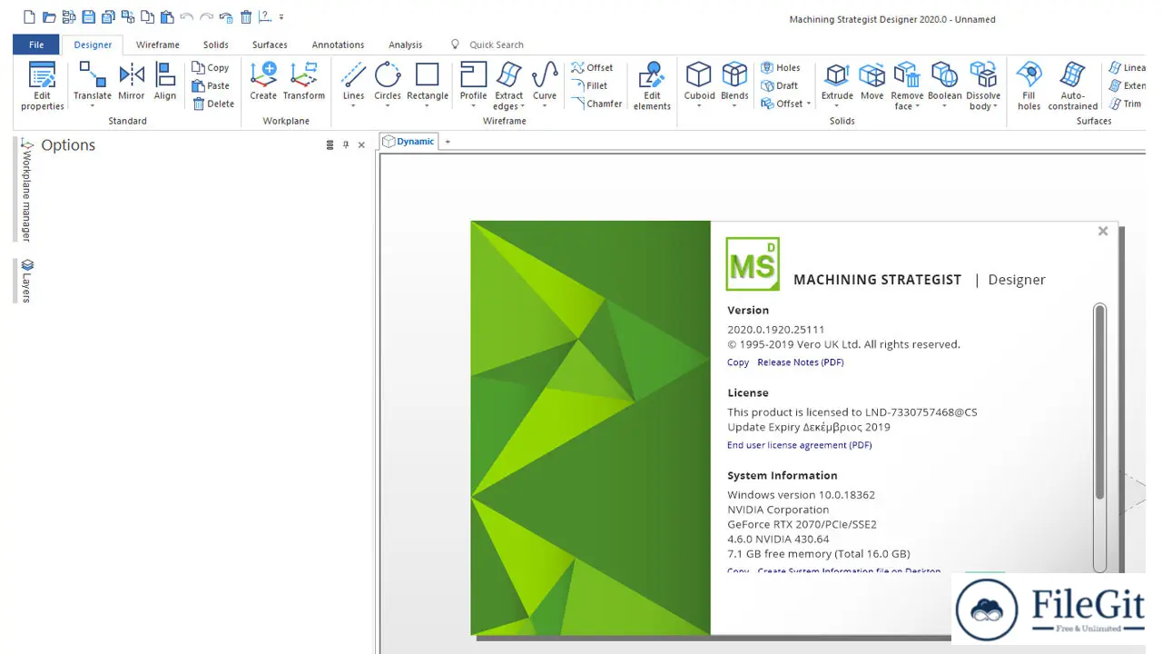The height and width of the screenshot is (654, 1162).
Task: Click the About dialog vertical scrollbar
Action: pos(1100,437)
